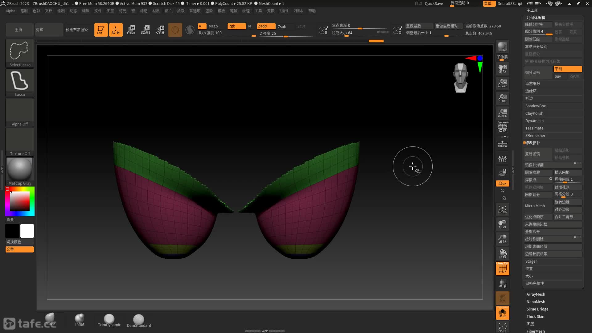592x333 pixels.
Task: Toggle the PolyF Line Fill icon
Action: click(502, 268)
